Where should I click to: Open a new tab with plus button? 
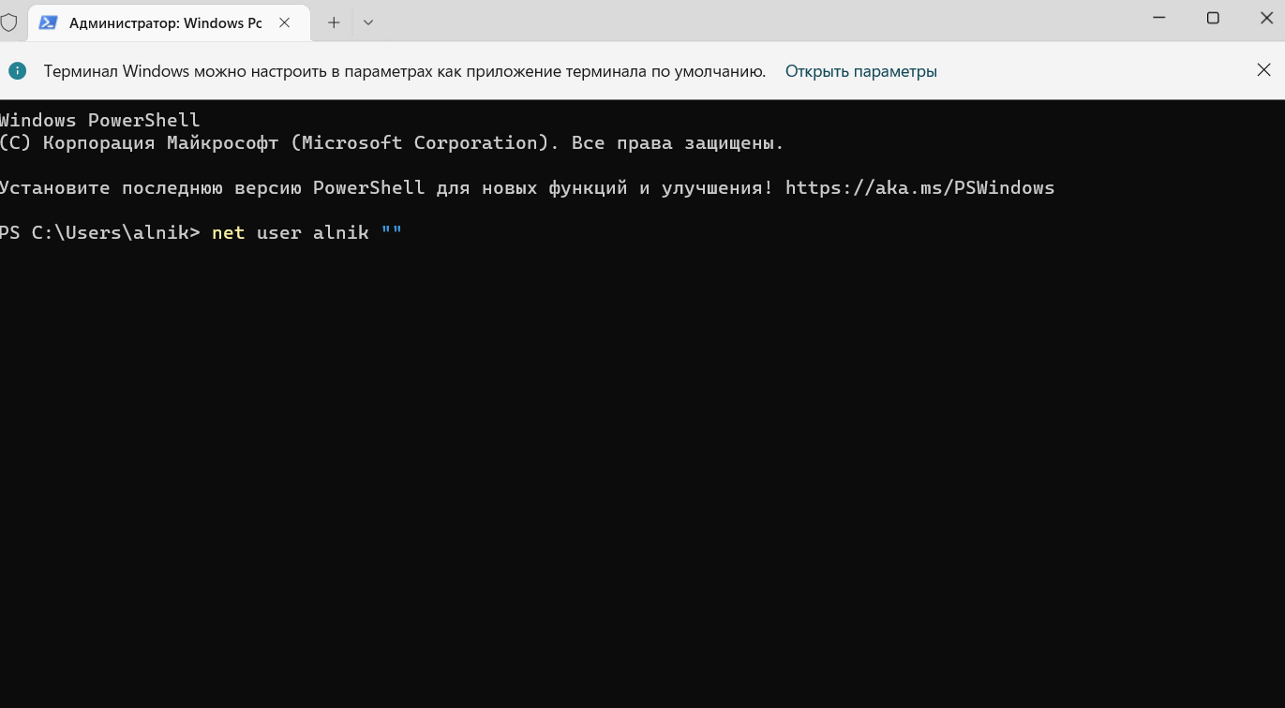334,22
